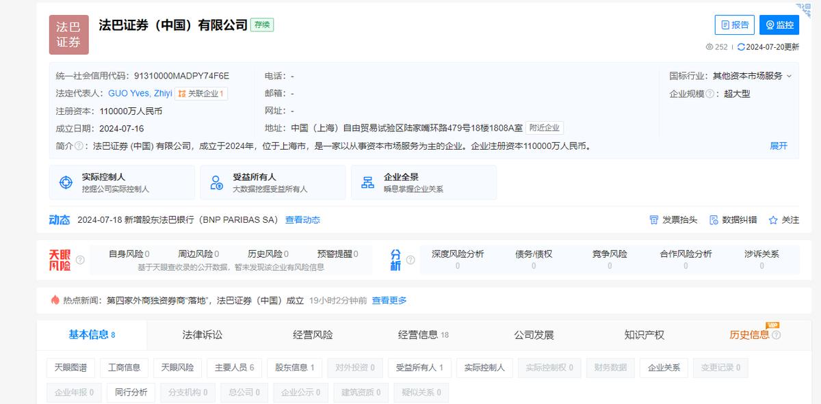The height and width of the screenshot is (404, 821).
Task: Open 深度风险分析 entry
Action: (458, 259)
